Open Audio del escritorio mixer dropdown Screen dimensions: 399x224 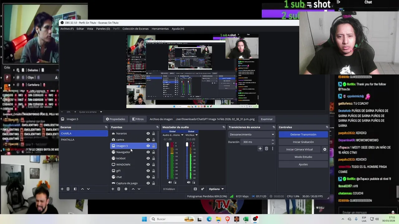click(182, 135)
